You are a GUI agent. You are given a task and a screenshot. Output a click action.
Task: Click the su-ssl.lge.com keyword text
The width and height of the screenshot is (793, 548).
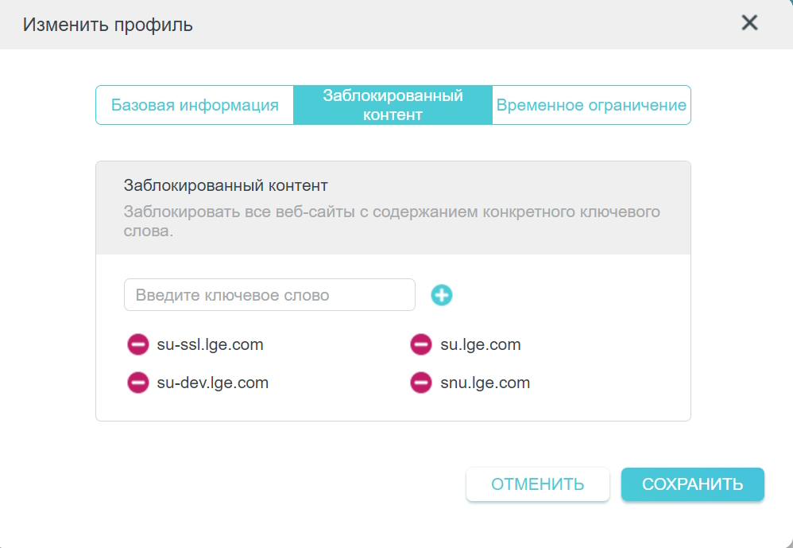point(210,344)
